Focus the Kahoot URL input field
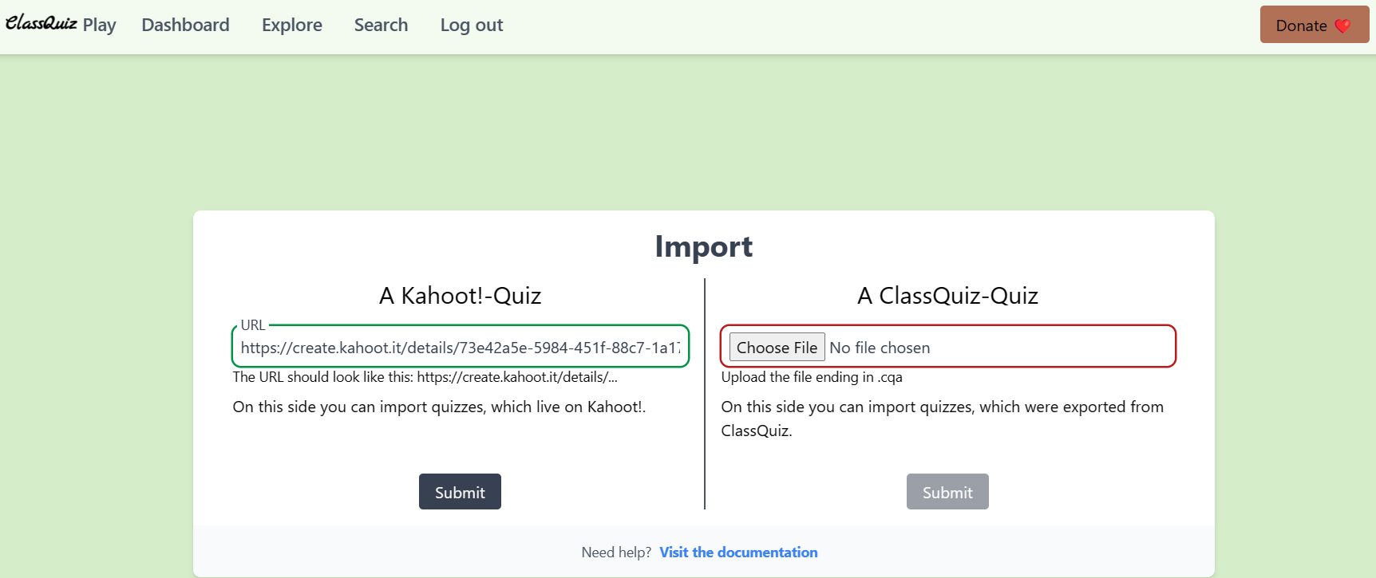The height and width of the screenshot is (578, 1376). pos(460,348)
